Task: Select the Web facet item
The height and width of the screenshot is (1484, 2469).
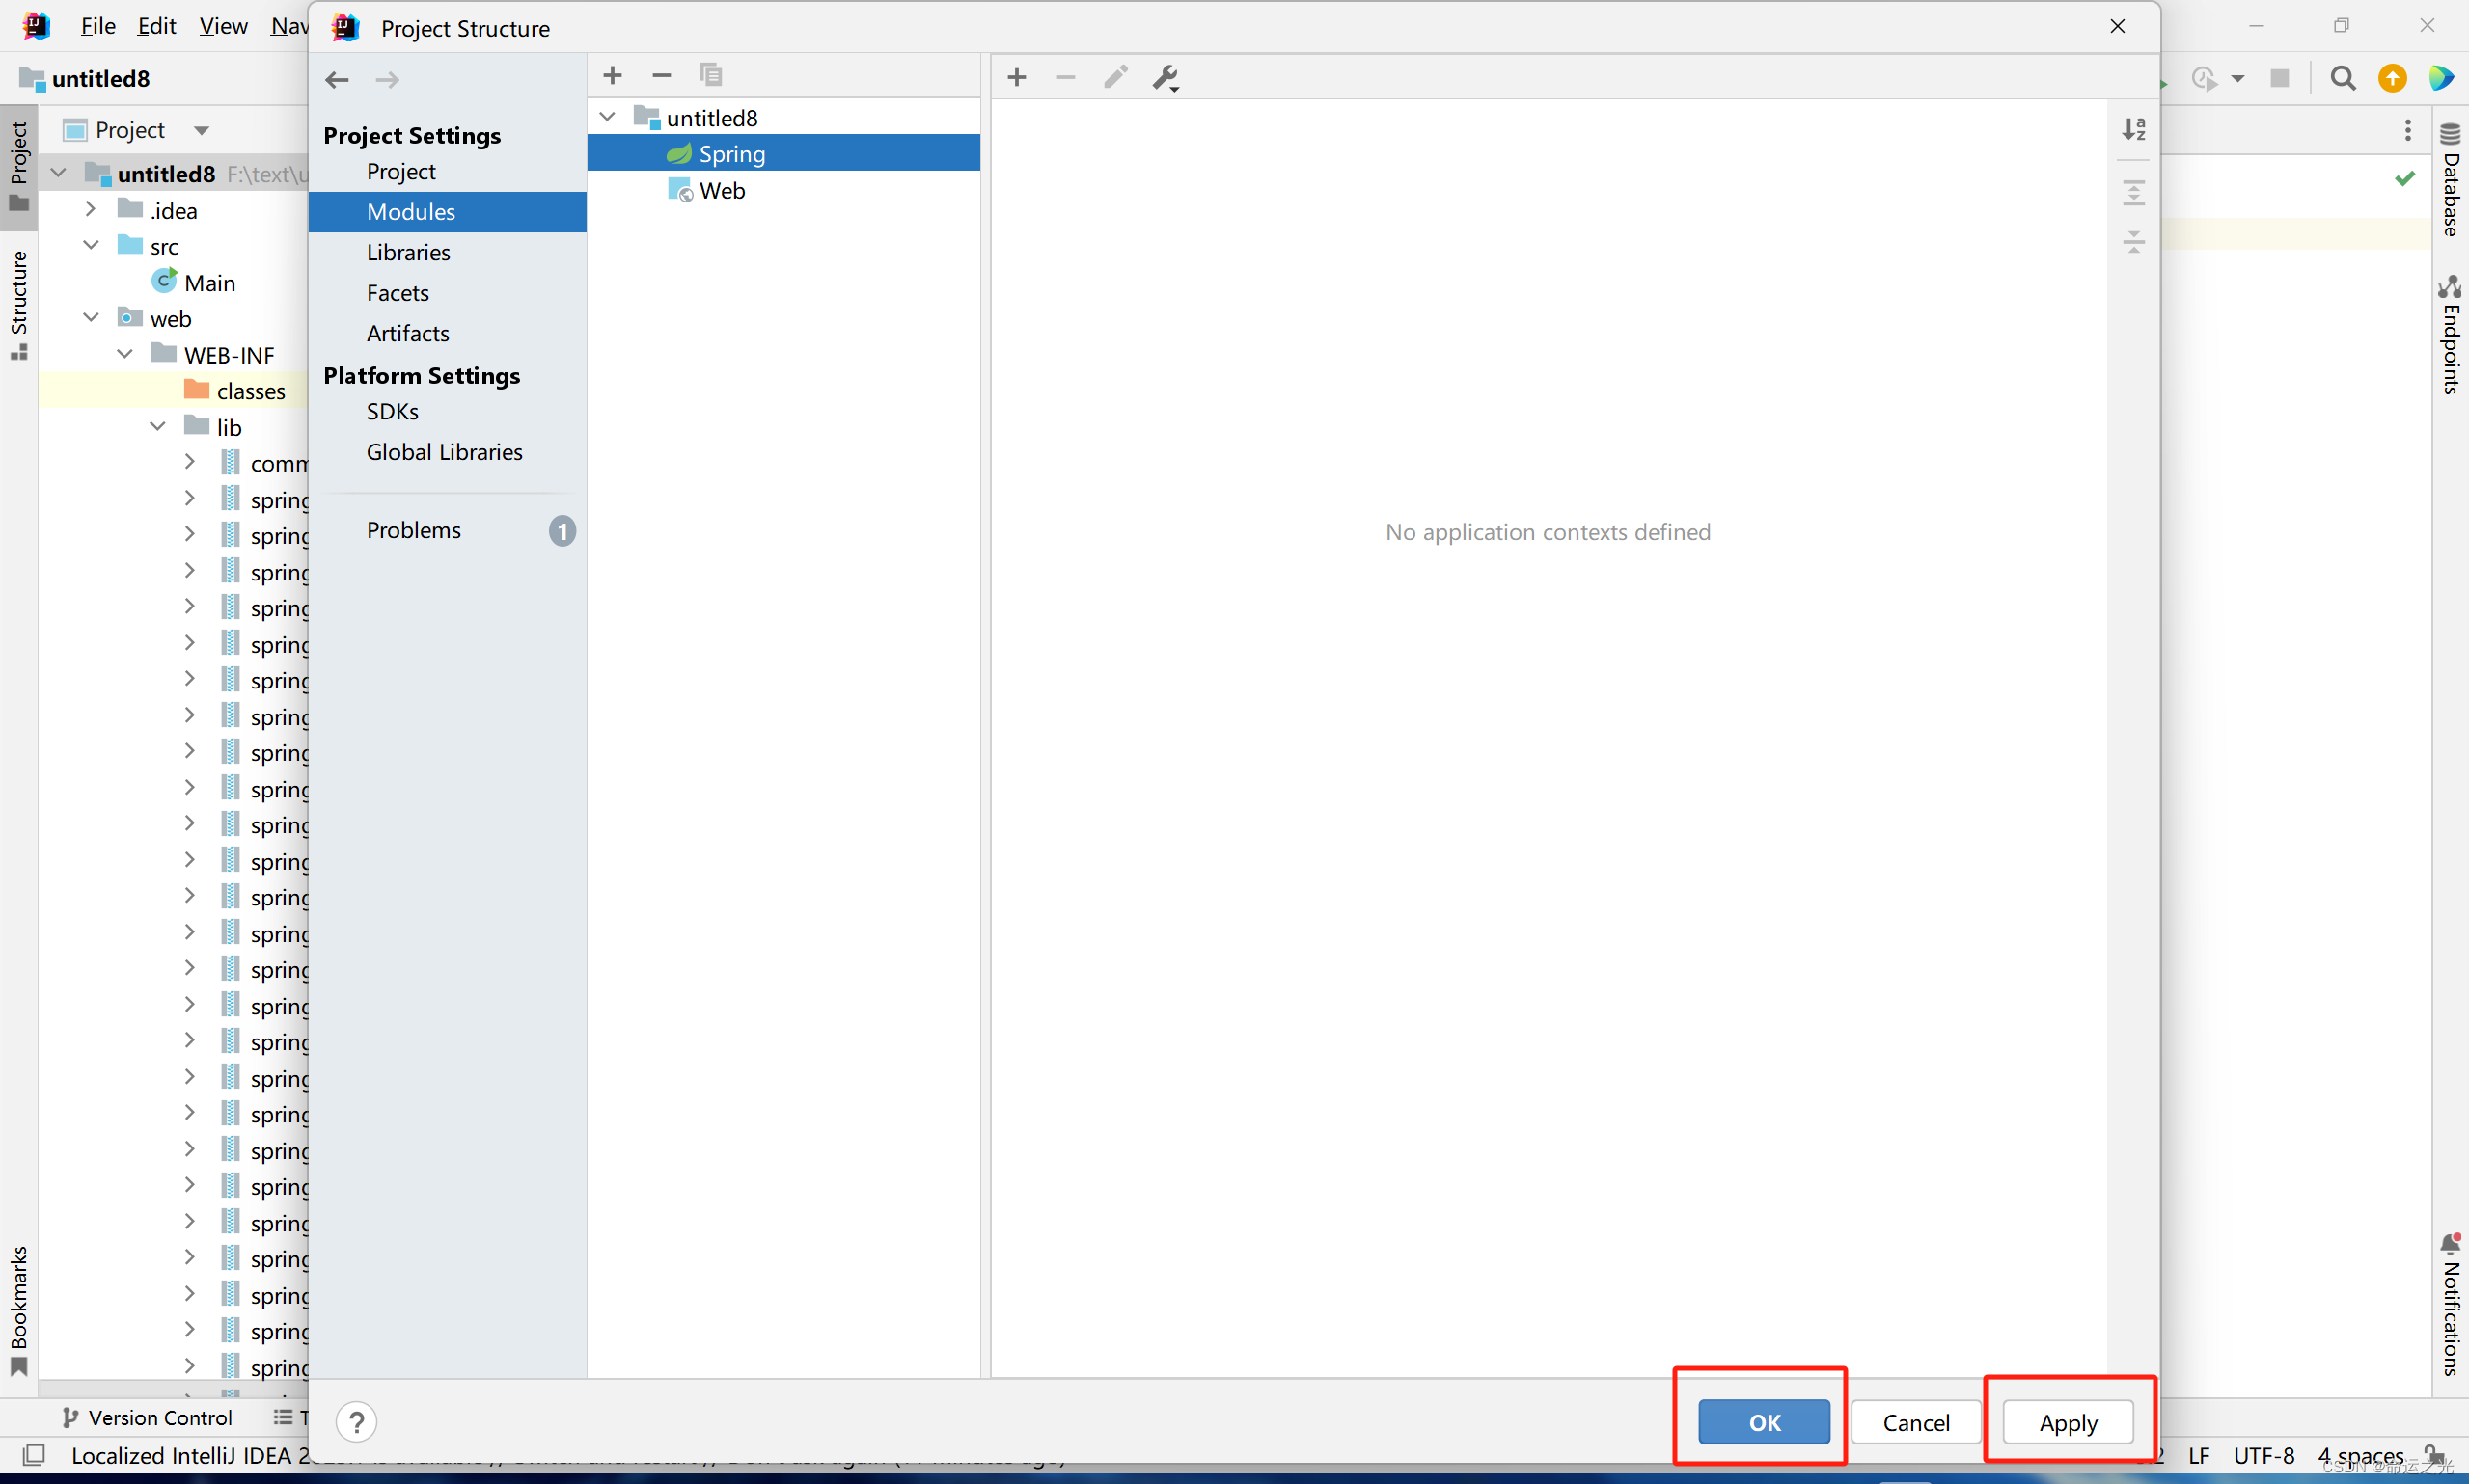Action: coord(722,190)
